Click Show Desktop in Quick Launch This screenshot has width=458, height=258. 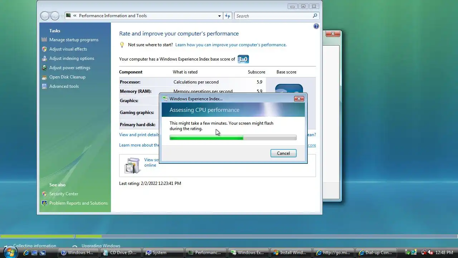coord(34,253)
